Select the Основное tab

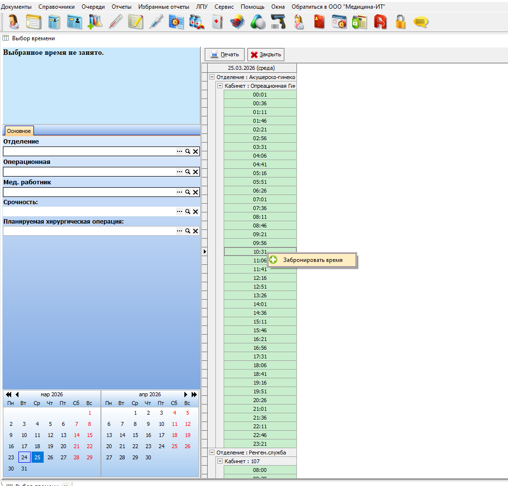(19, 131)
